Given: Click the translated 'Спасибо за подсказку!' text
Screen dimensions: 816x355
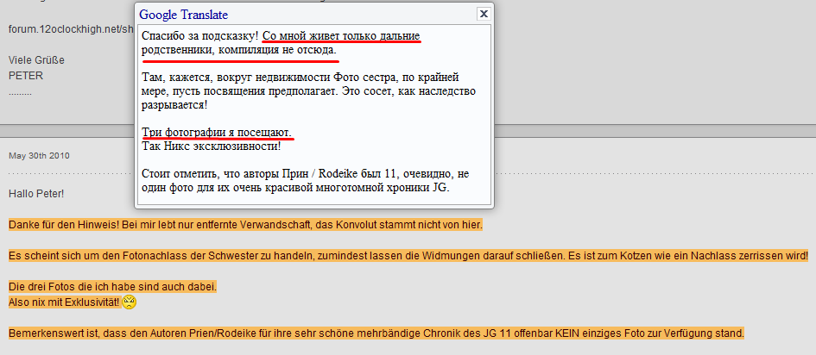Looking at the screenshot, I should point(200,37).
